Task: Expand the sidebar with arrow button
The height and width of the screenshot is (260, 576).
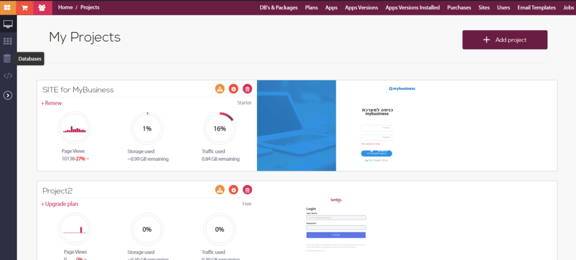Action: point(8,95)
